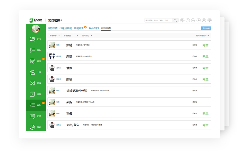This screenshot has height=159, width=242.
Task: Open the 选择部门 department dropdown
Action: click(x=87, y=36)
